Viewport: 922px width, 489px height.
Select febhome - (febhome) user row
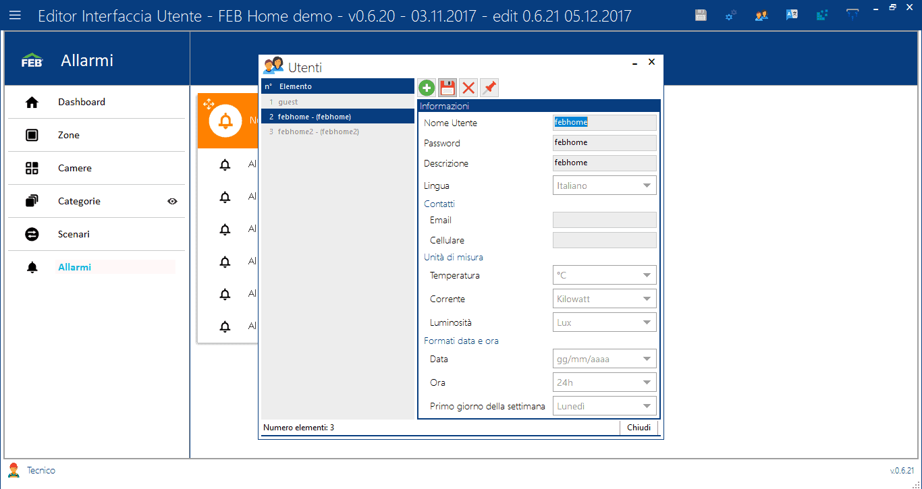pyautogui.click(x=337, y=117)
